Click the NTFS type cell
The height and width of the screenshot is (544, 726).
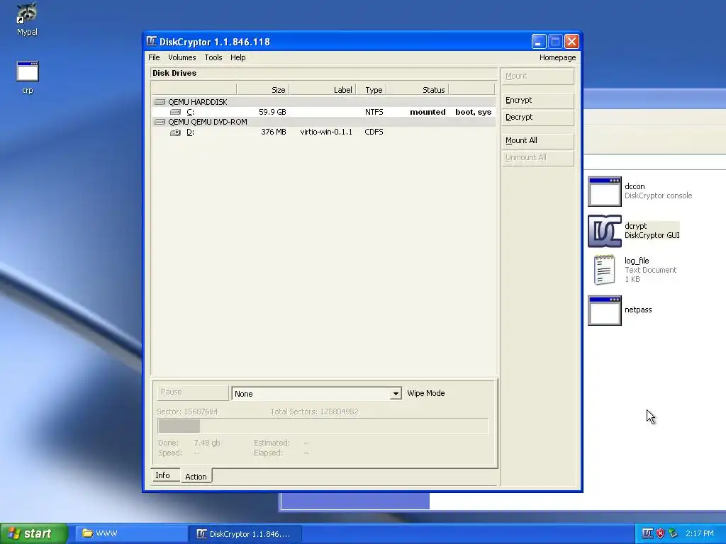(374, 112)
